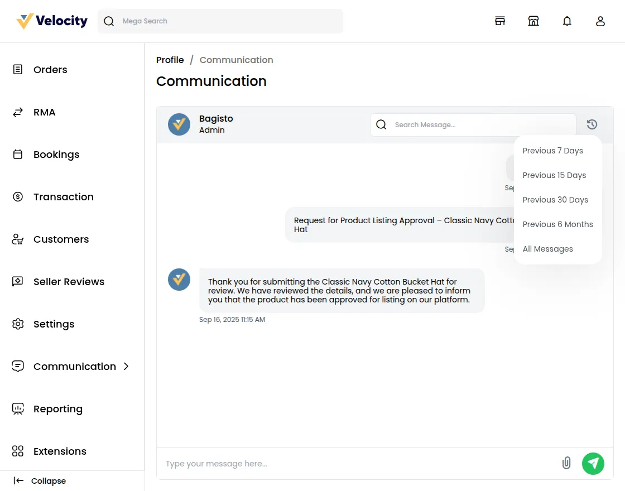Expand the Communication submenu chevron
Viewport: 625px width, 491px height.
[126, 367]
